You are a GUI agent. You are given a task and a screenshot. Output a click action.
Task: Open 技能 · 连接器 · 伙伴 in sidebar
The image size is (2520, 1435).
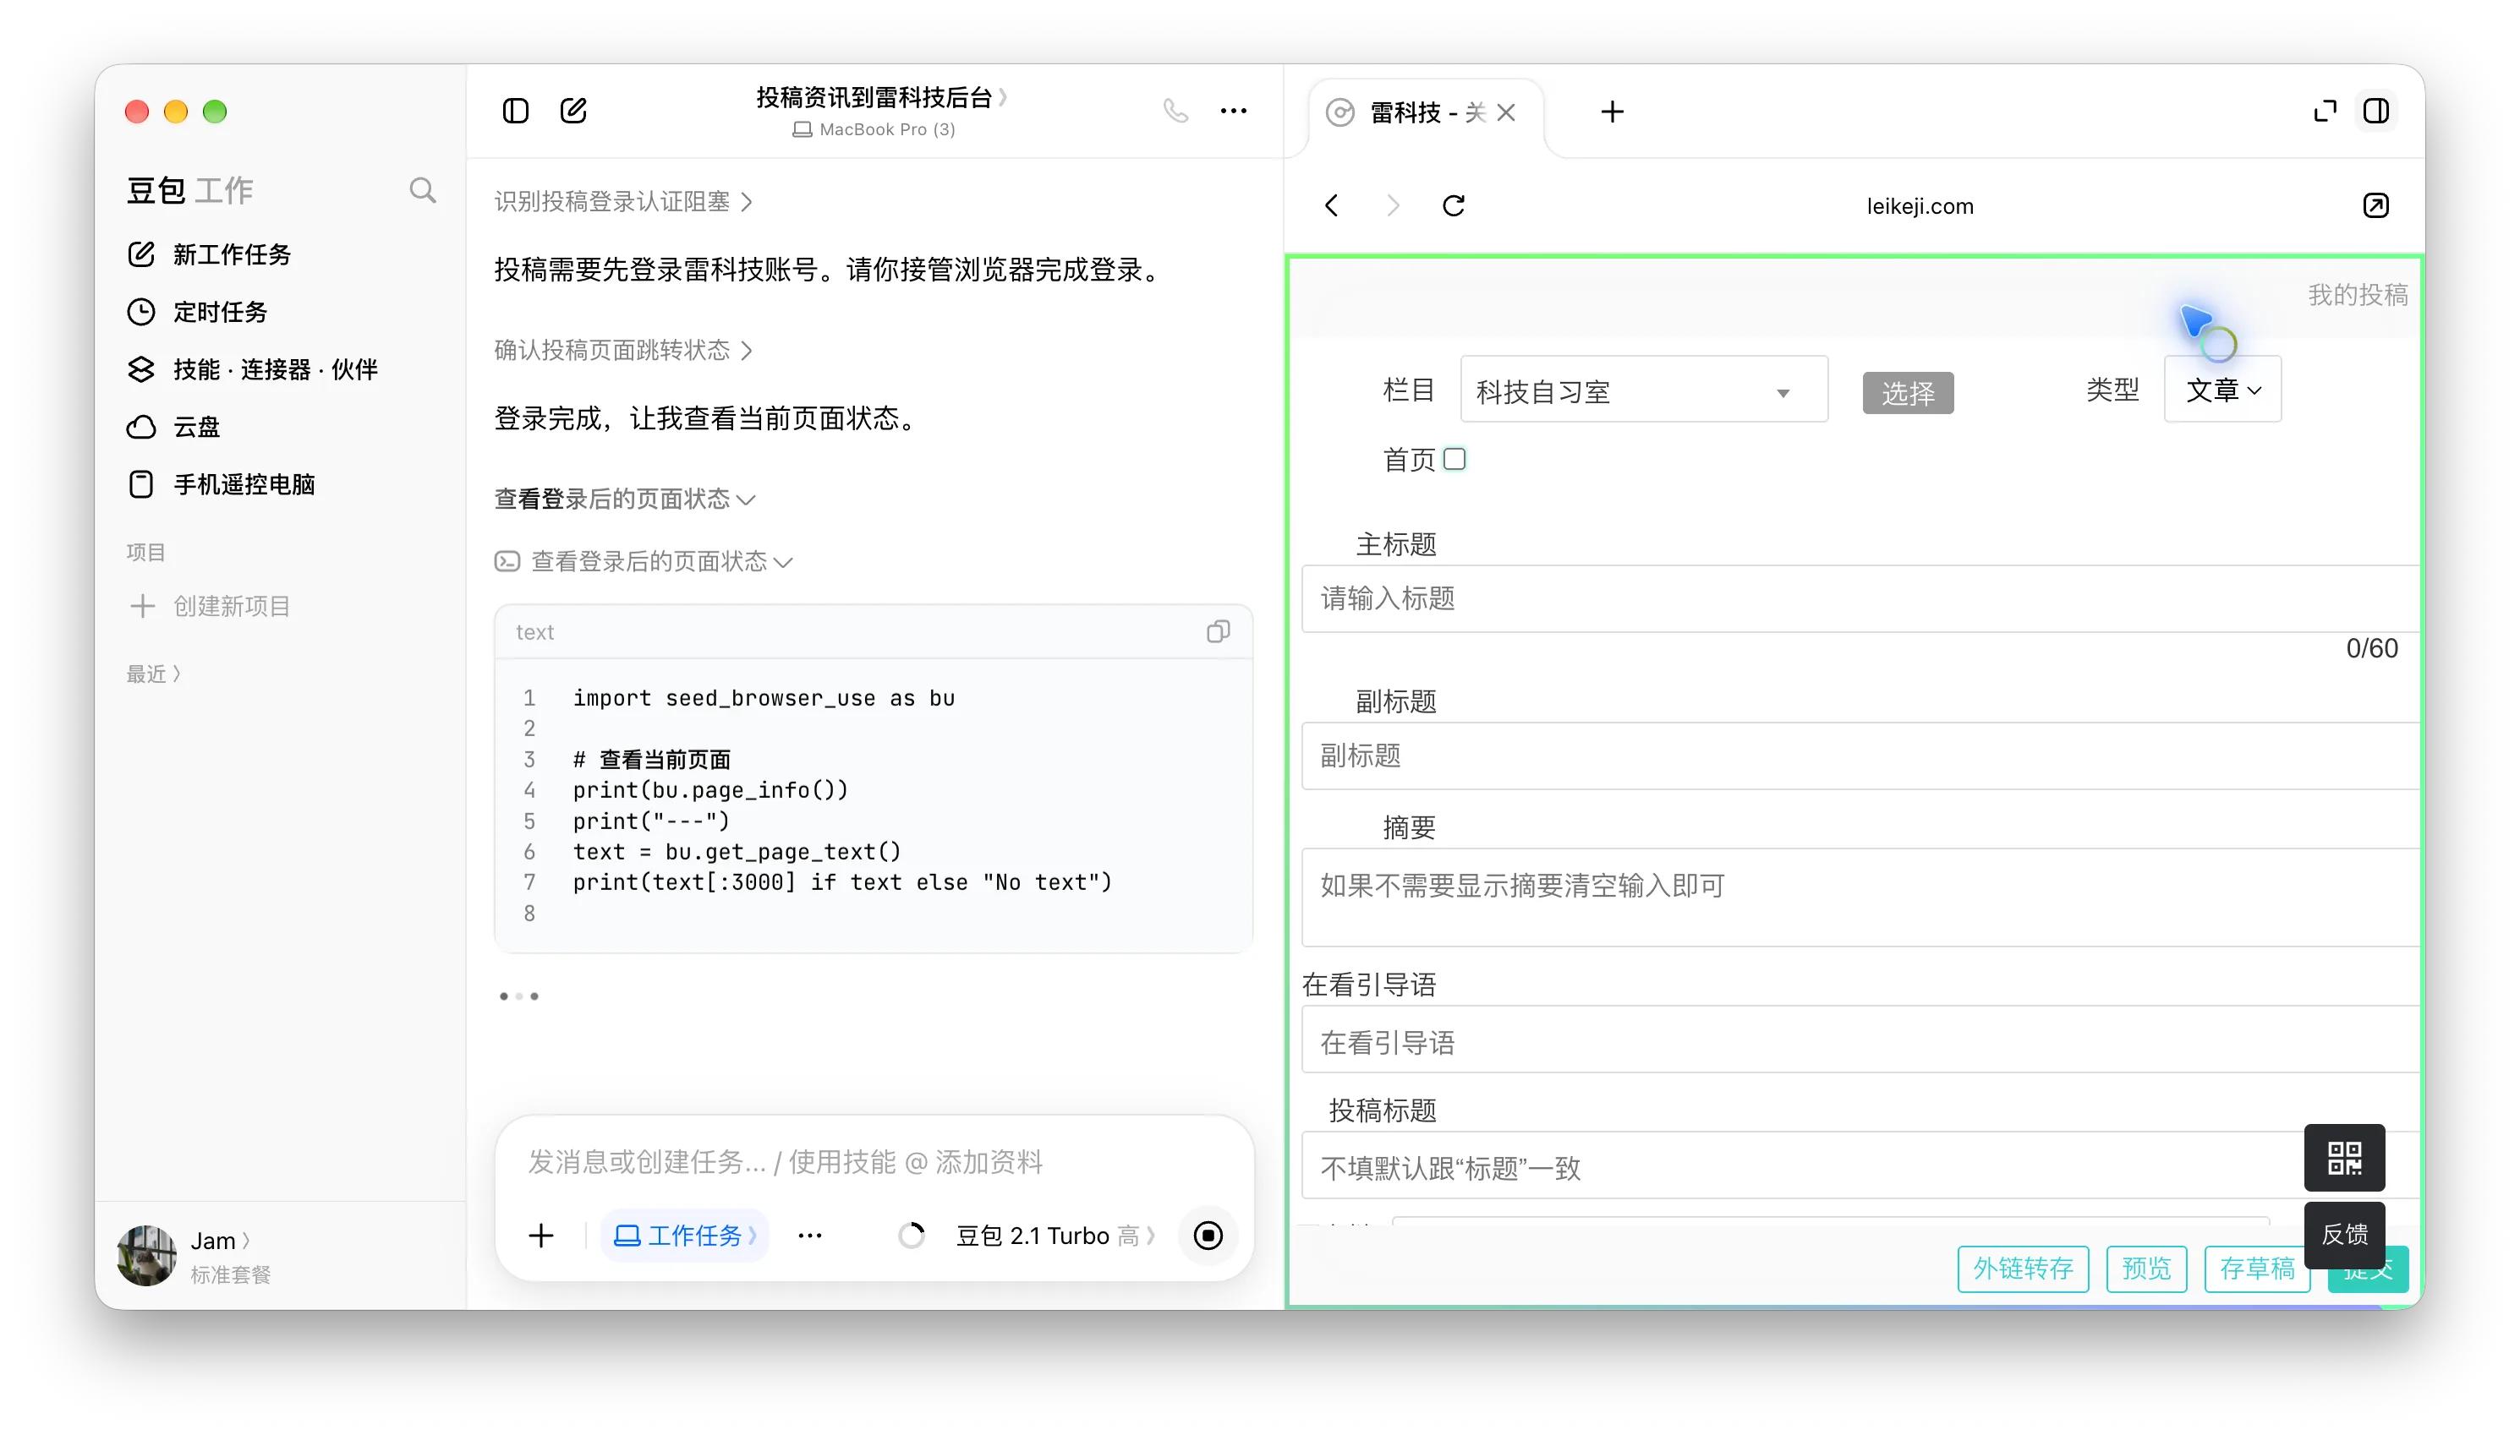(252, 369)
